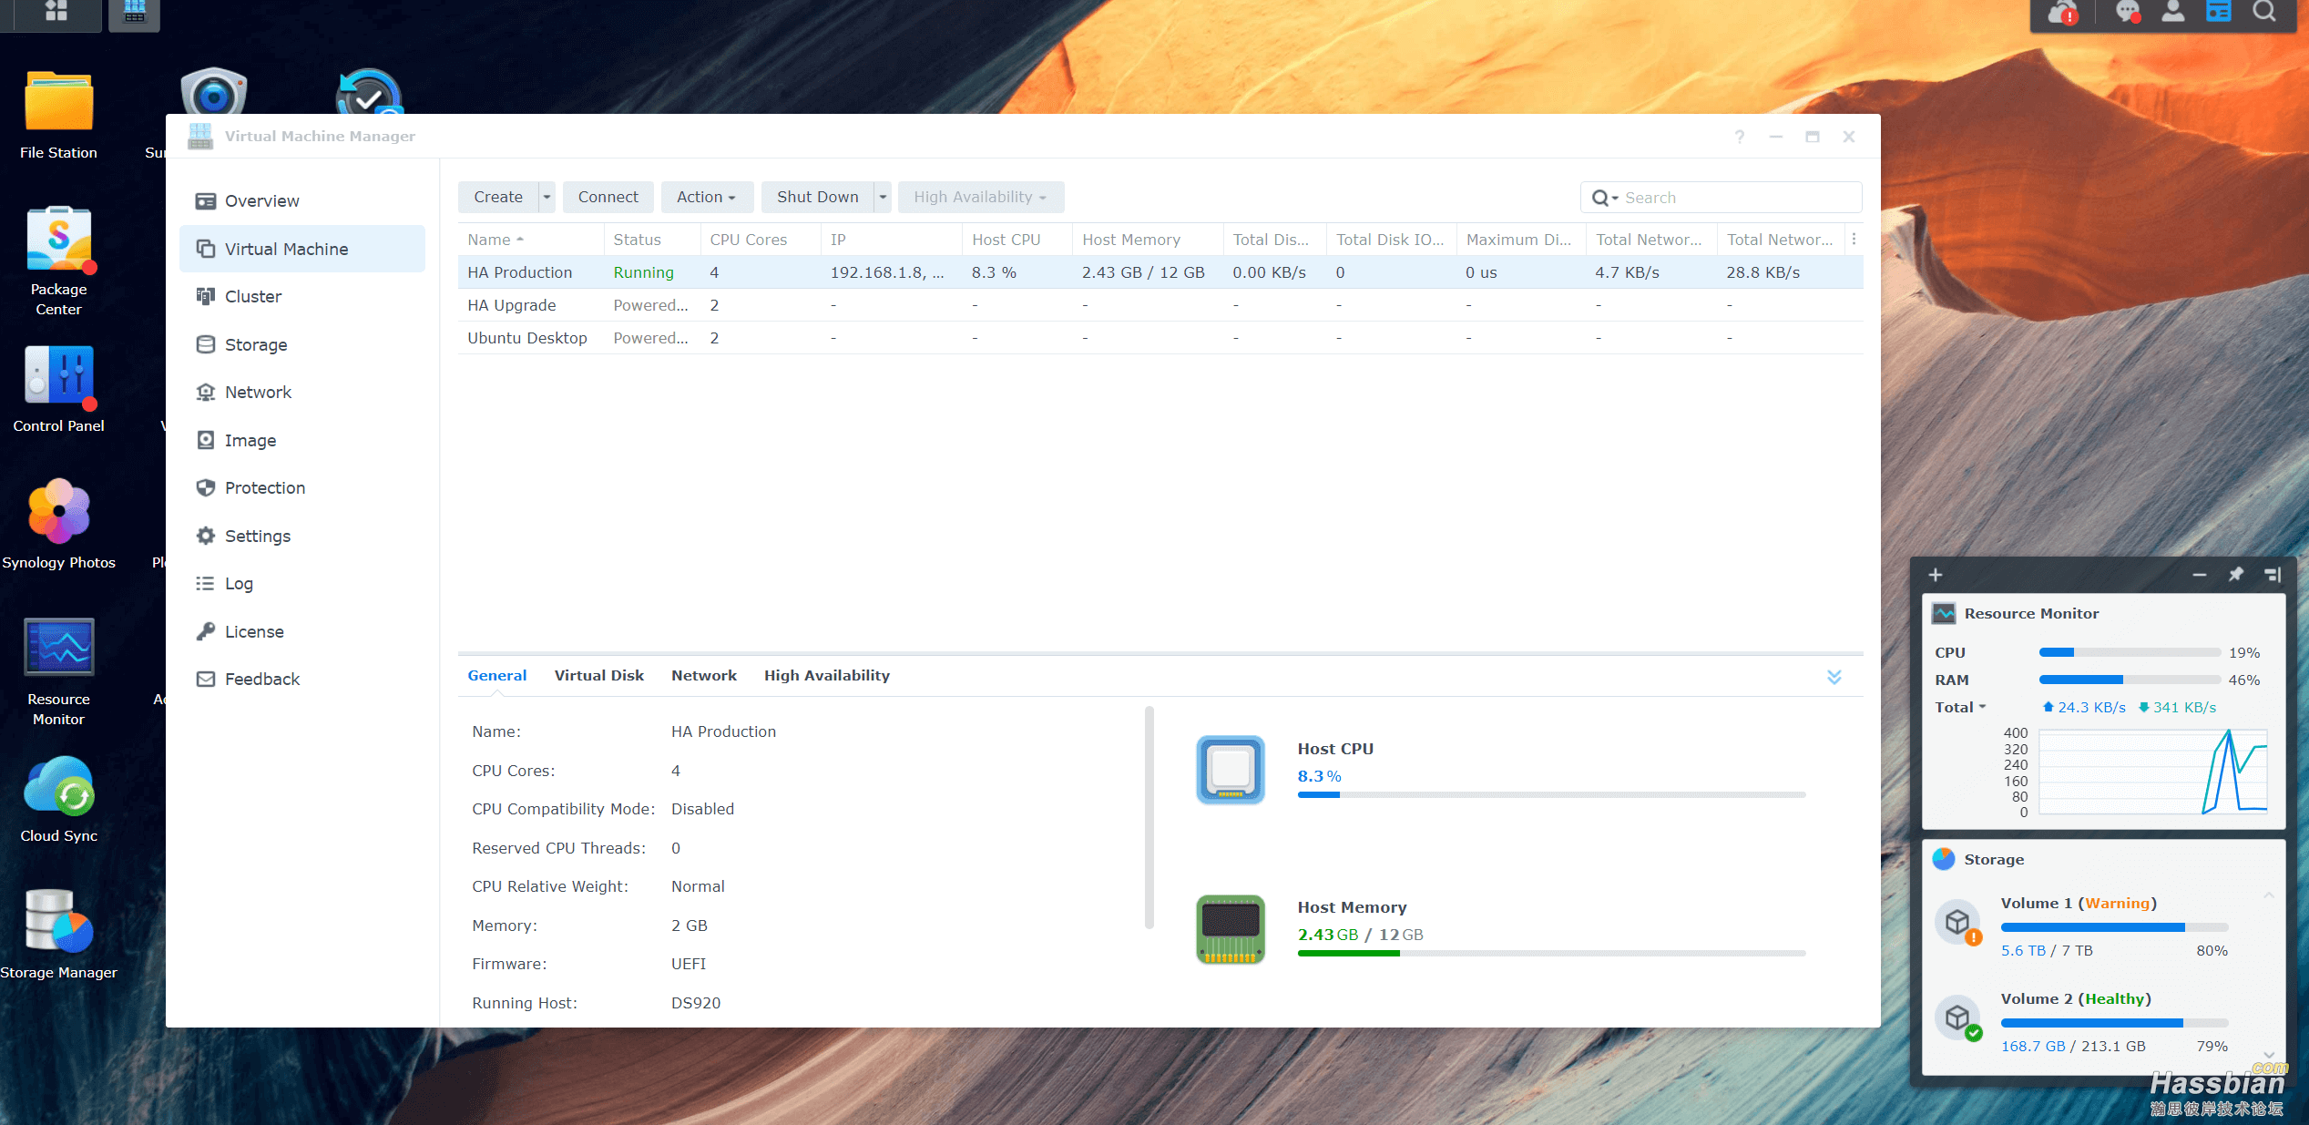
Task: Click the Host CPU usage bar
Action: [x=1551, y=795]
